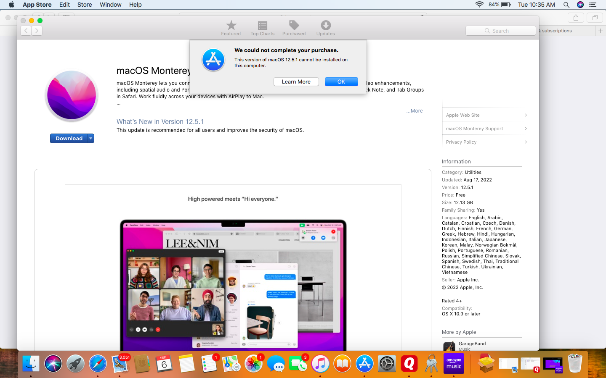Open Keychain Access from the Dock
Viewport: 606px width, 378px height.
431,364
